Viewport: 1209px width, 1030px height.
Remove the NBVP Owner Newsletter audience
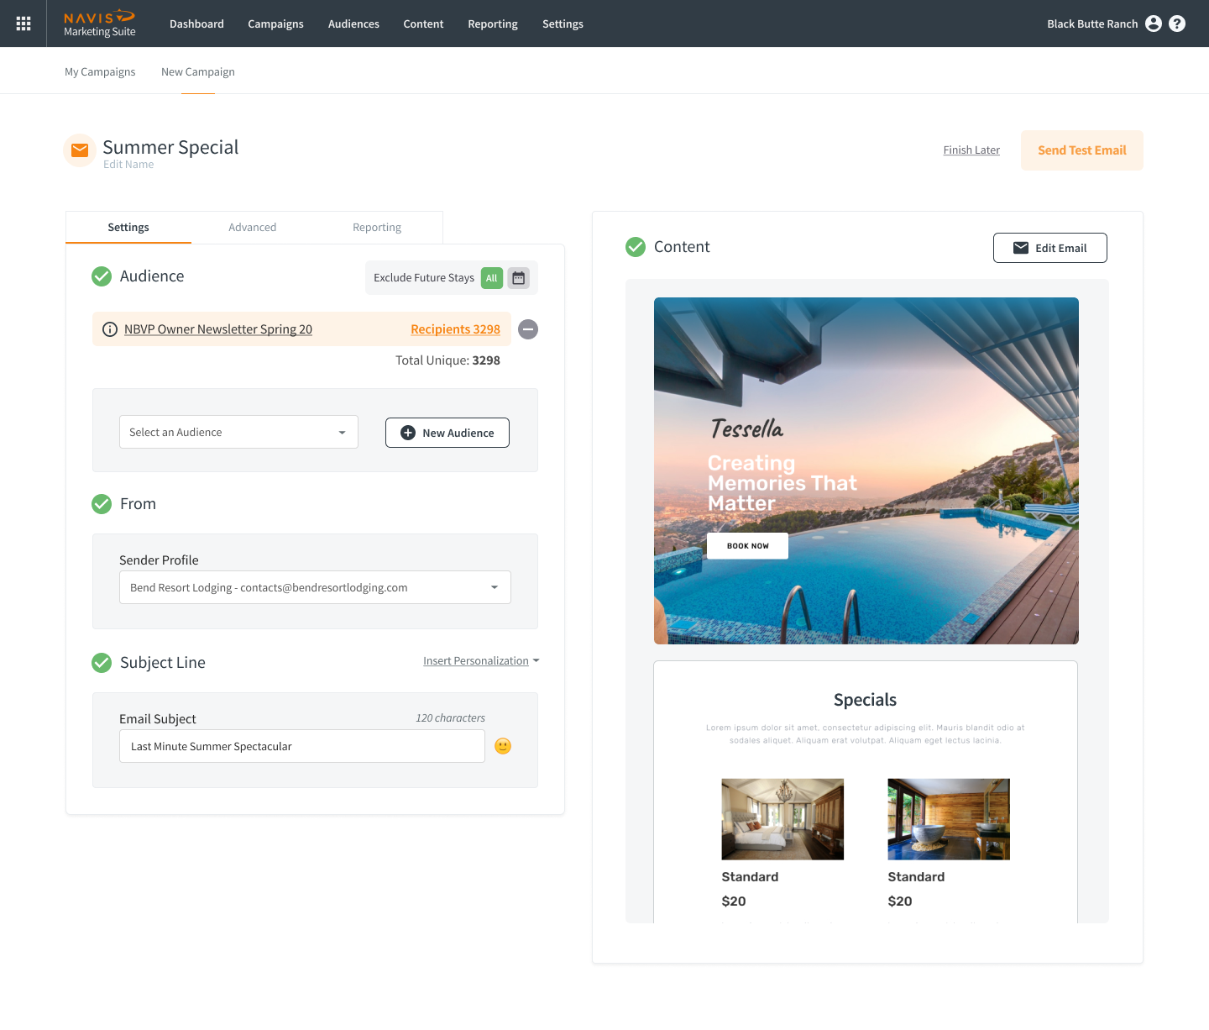528,329
